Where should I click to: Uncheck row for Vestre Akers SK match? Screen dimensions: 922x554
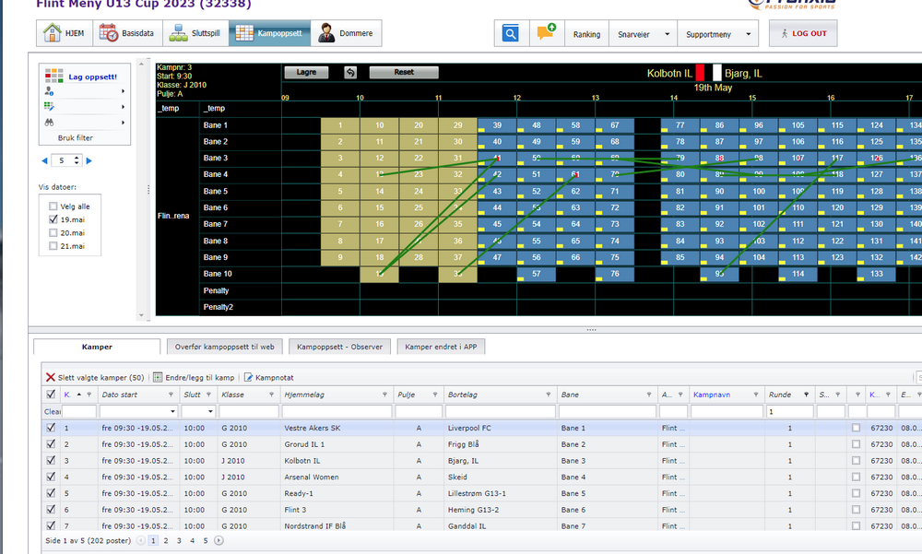(51, 428)
